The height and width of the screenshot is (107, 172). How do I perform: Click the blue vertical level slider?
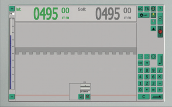tap(11, 62)
